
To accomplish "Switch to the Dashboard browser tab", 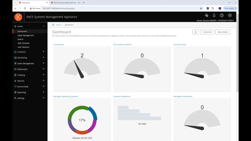I will click(33, 3).
